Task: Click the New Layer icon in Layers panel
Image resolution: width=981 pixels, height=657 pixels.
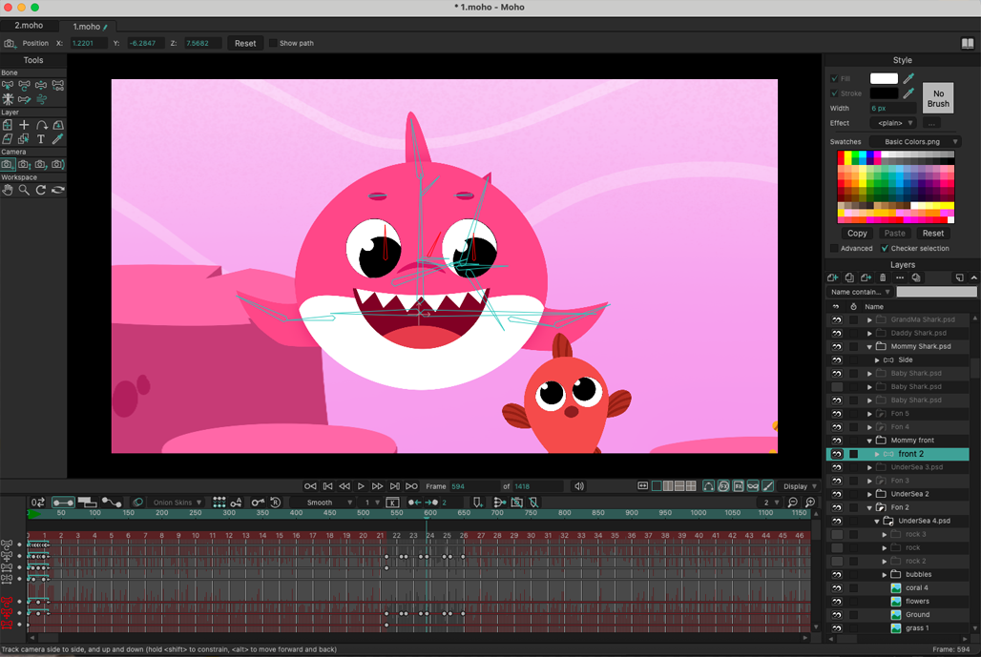Action: [x=833, y=277]
